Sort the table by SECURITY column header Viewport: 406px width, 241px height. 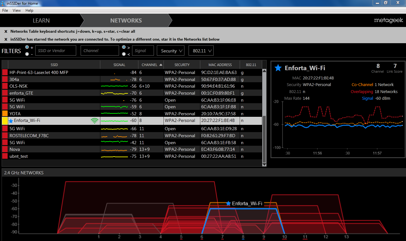coord(182,65)
